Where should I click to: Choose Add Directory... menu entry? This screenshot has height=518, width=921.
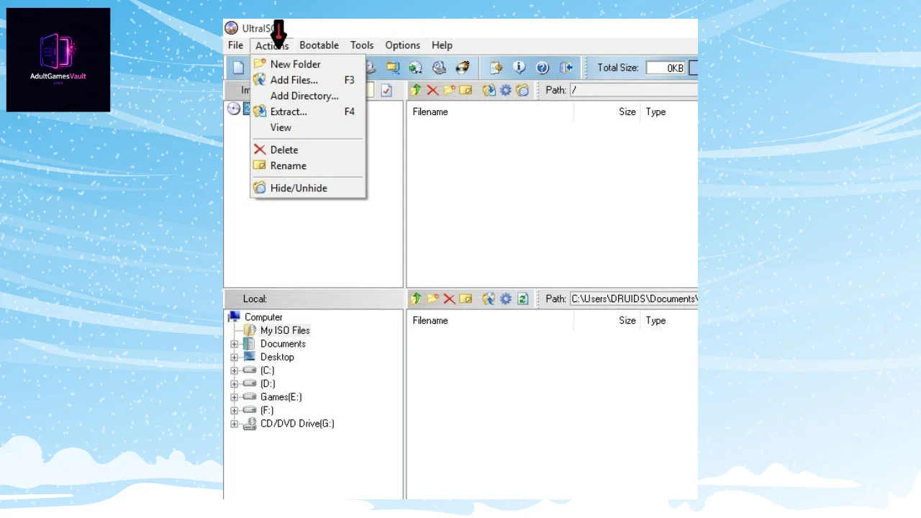308,96
